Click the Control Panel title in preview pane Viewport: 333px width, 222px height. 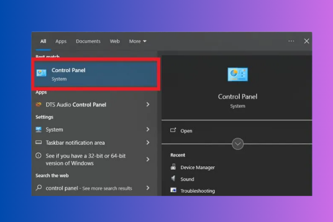pos(238,97)
